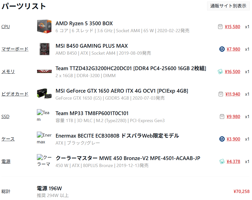
Task: Click the x1 quantity in the CPU row
Action: coord(247,27)
